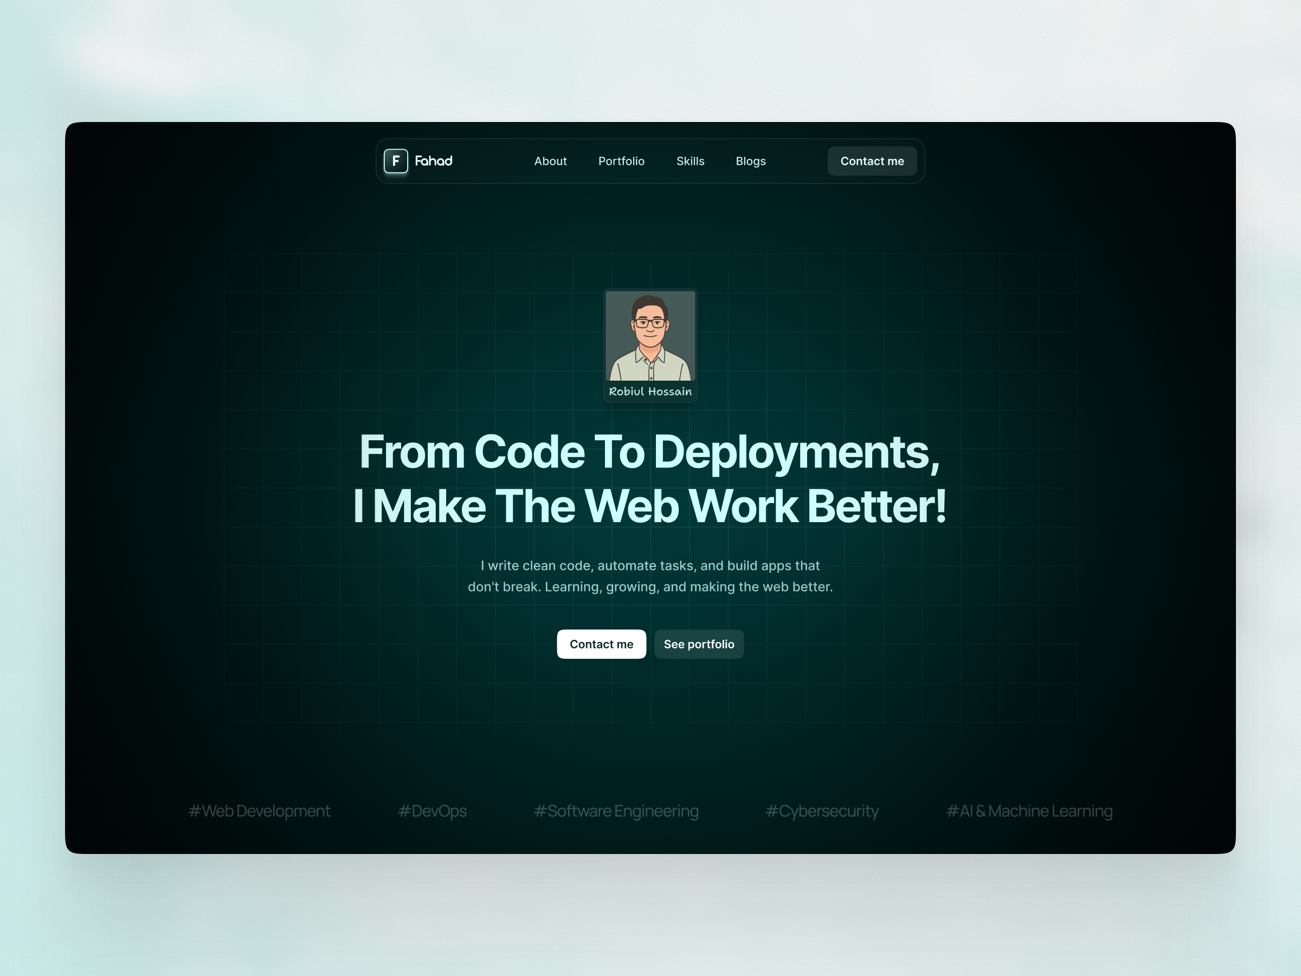Click the See portfolio button
Viewport: 1301px width, 976px height.
click(699, 644)
